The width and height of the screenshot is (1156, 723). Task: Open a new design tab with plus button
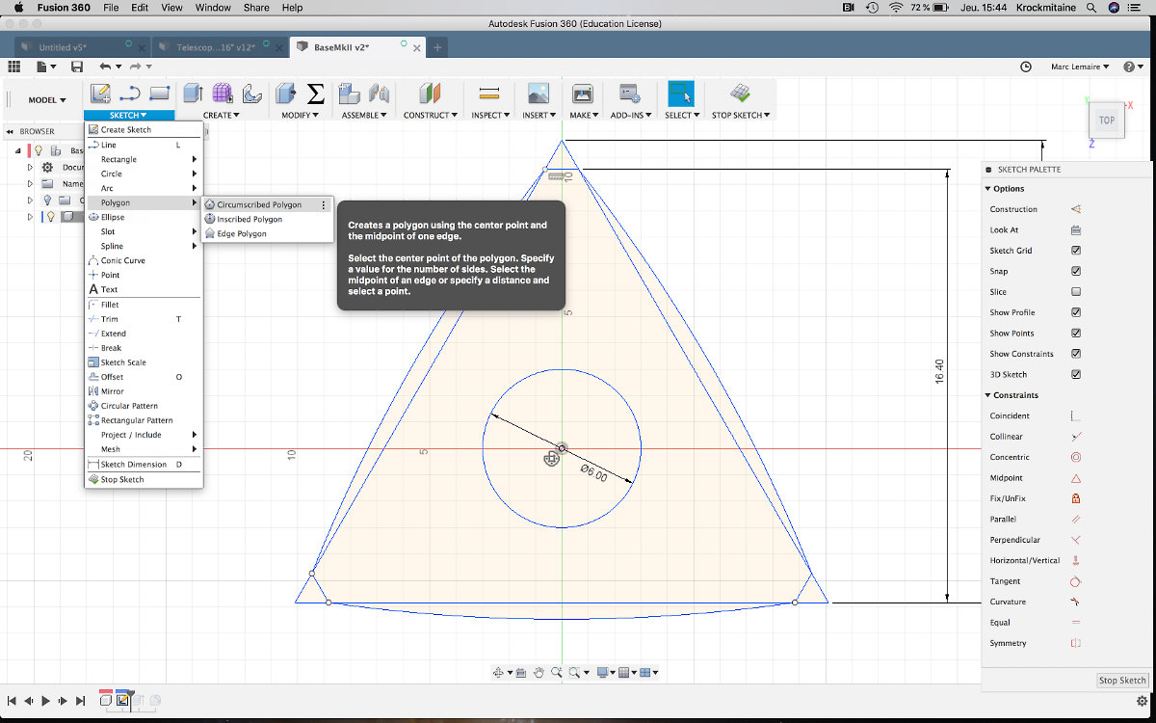click(437, 47)
